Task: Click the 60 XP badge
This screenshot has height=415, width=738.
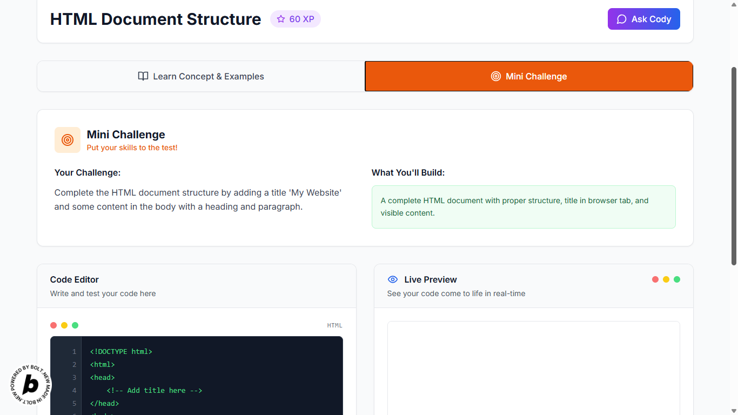Action: click(x=296, y=19)
